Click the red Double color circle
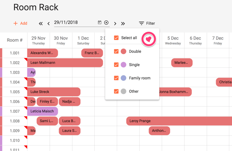The width and height of the screenshot is (232, 151). (x=123, y=51)
